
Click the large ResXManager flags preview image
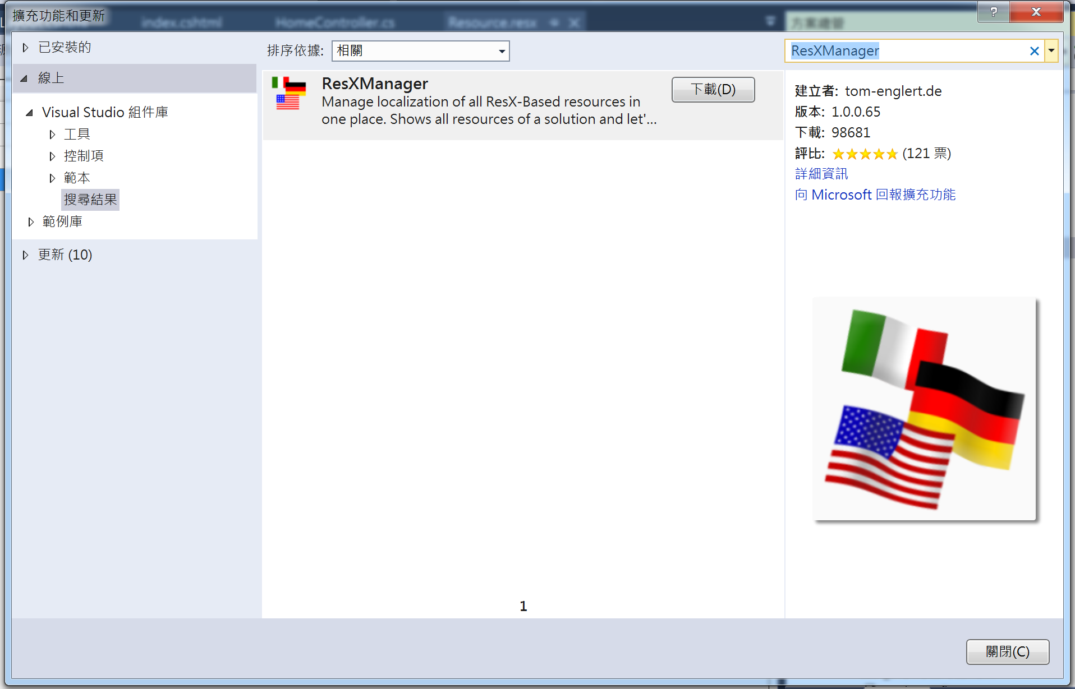tap(924, 409)
